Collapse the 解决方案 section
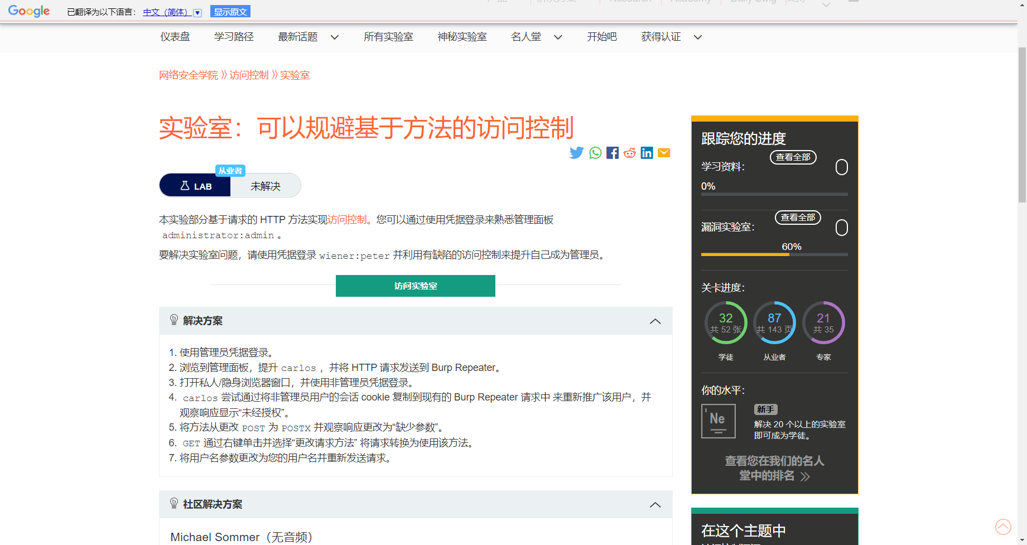 (655, 321)
